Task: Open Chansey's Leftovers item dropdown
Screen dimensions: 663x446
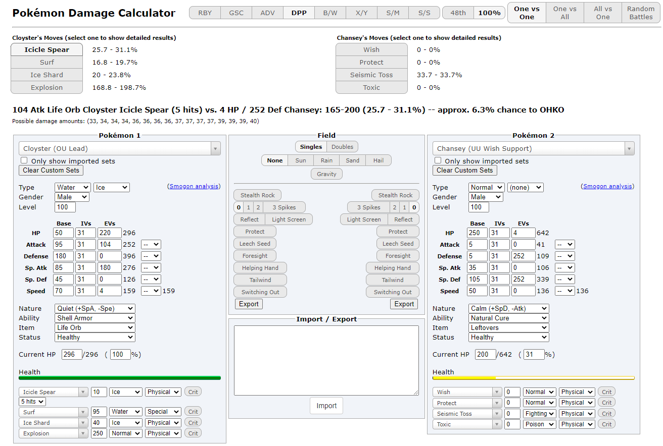Action: pos(509,327)
